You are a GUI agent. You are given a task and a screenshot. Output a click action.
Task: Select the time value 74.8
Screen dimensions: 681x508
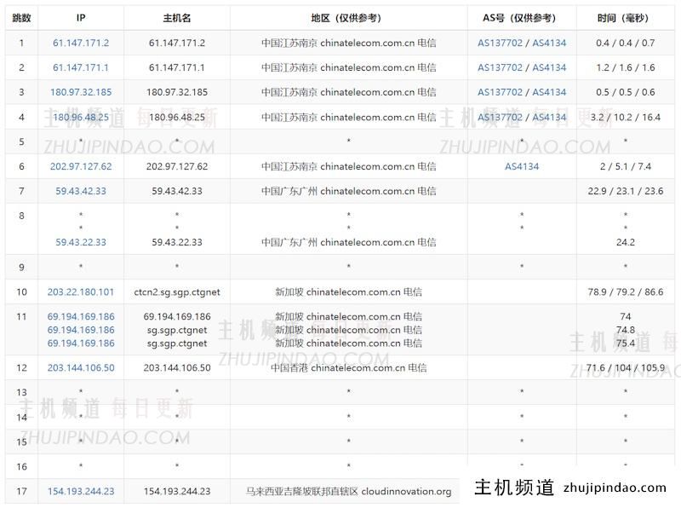626,330
